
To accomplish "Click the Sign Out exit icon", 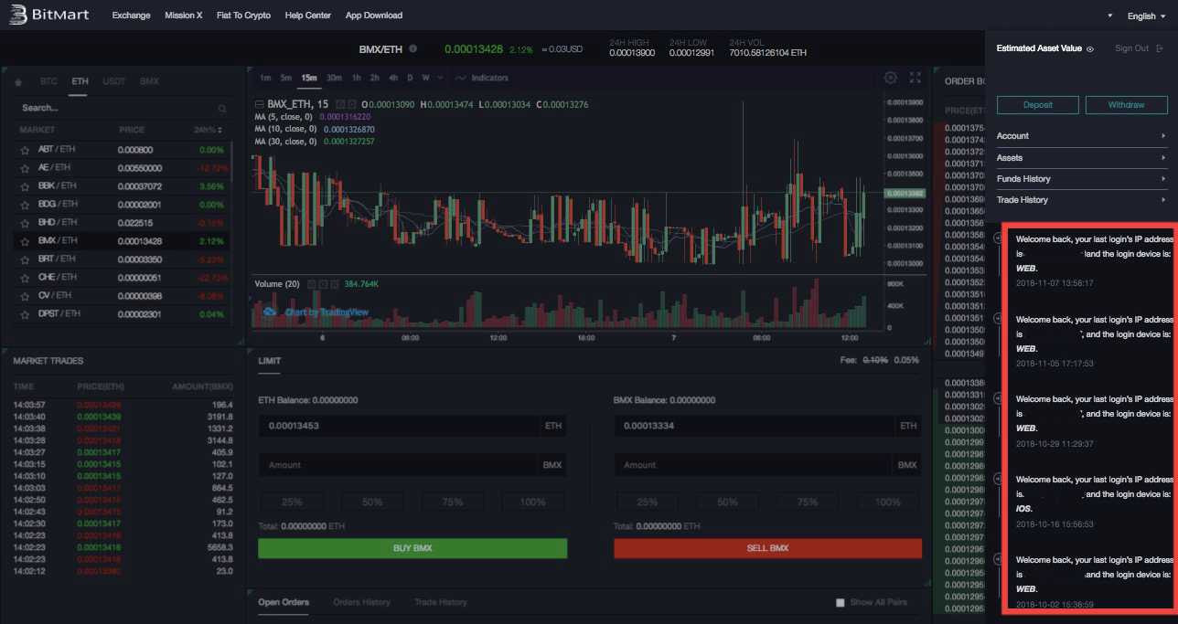I will pos(1160,48).
